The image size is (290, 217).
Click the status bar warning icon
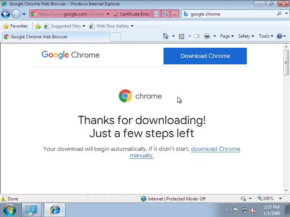coord(4,199)
